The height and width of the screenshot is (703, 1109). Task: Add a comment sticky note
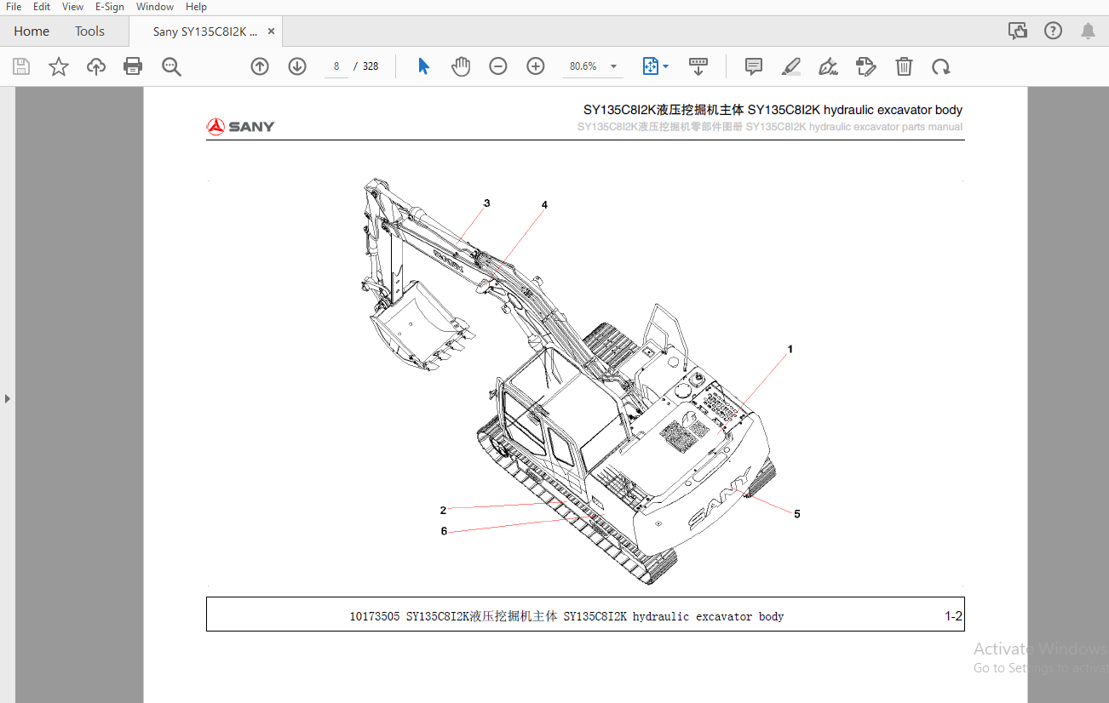click(754, 66)
